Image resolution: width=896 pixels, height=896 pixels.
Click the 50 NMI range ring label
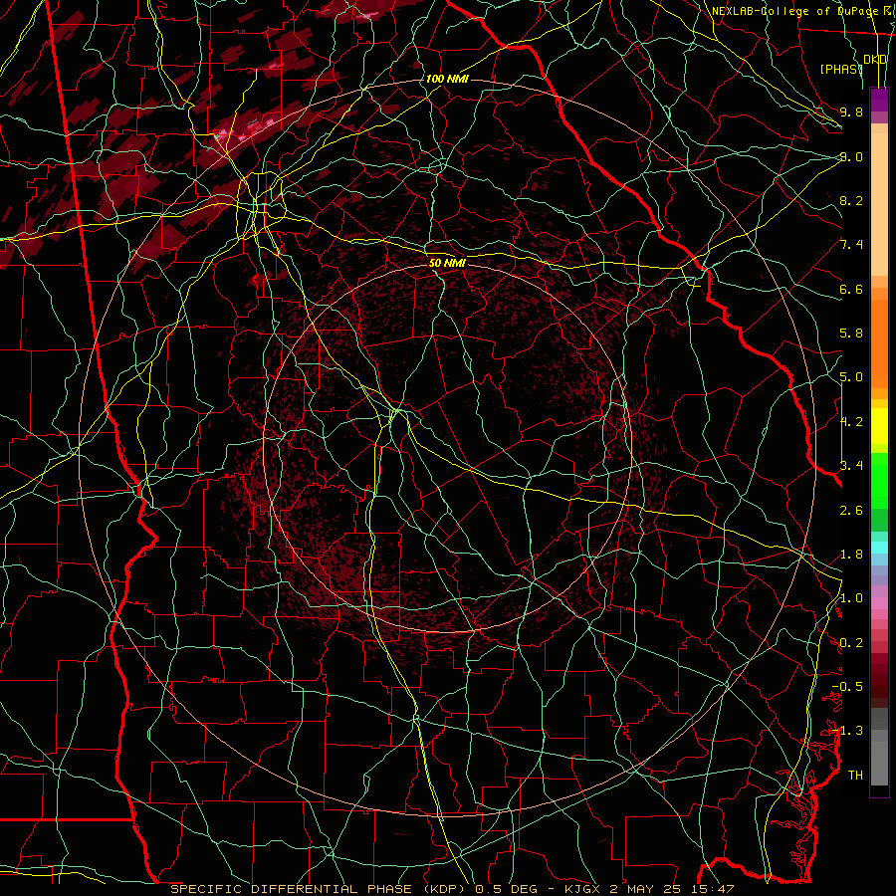click(x=447, y=263)
